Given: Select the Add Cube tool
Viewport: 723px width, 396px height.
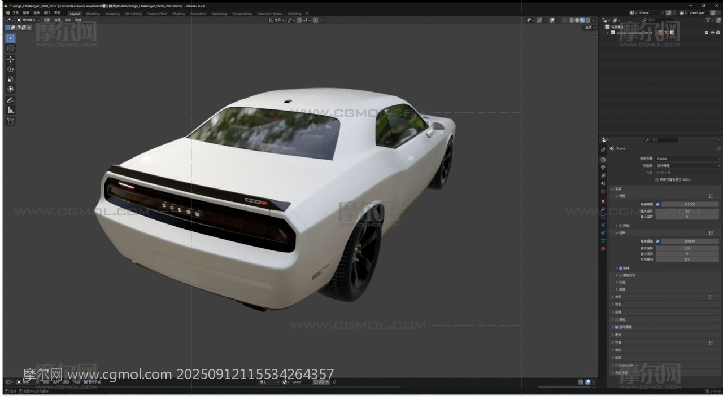Looking at the screenshot, I should coord(11,121).
